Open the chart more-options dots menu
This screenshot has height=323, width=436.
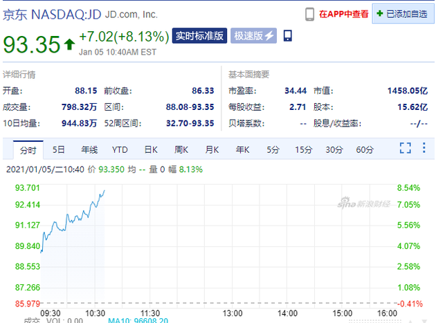[424, 147]
